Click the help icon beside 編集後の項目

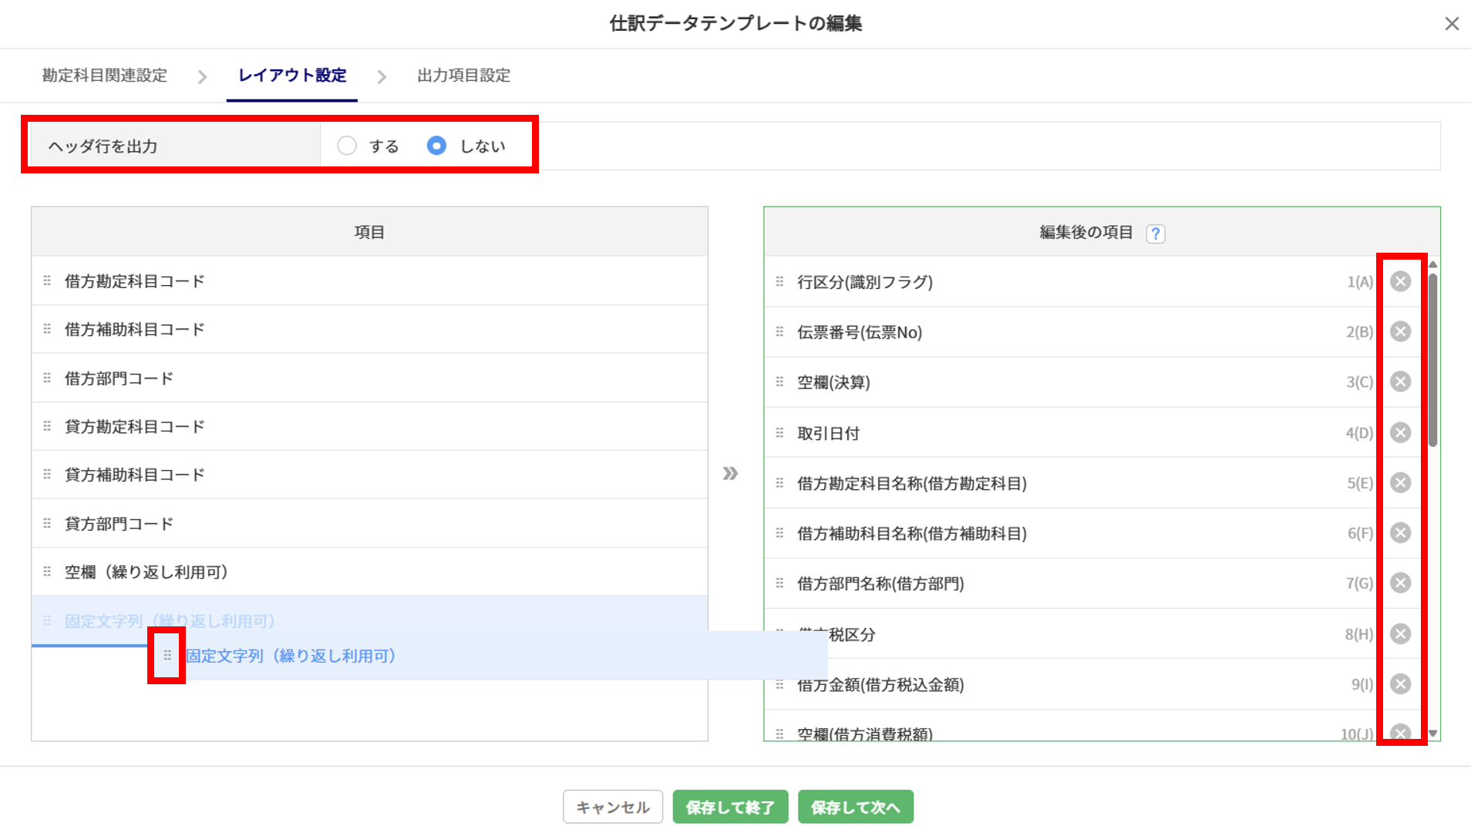coord(1155,233)
